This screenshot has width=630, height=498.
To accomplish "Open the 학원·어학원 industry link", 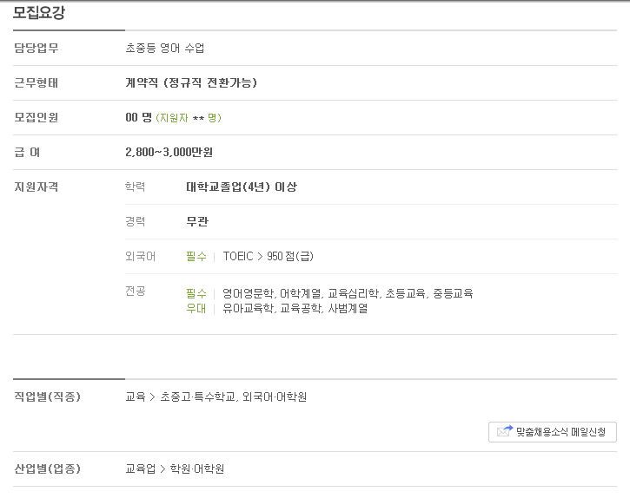I will (197, 469).
